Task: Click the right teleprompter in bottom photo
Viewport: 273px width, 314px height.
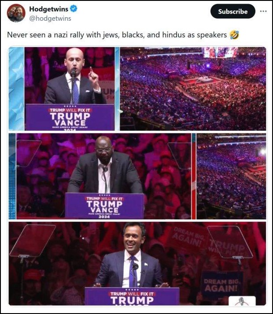Action: [x=230, y=242]
